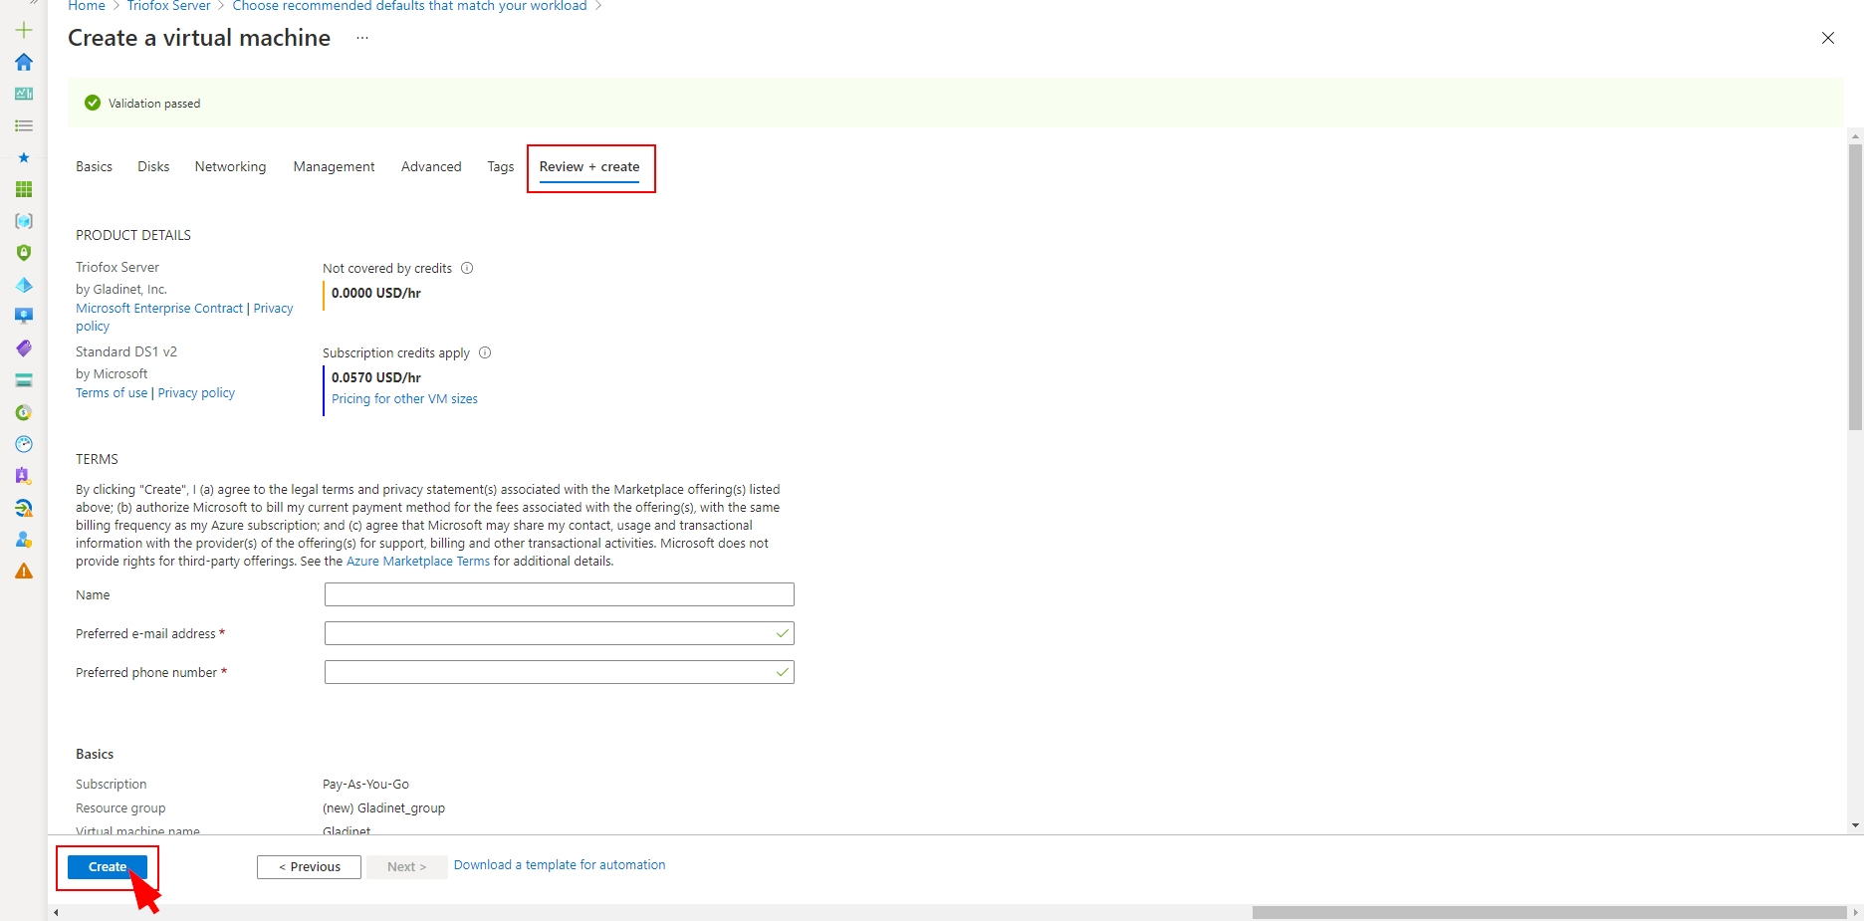Open Pricing for other VM sizes link

click(404, 399)
